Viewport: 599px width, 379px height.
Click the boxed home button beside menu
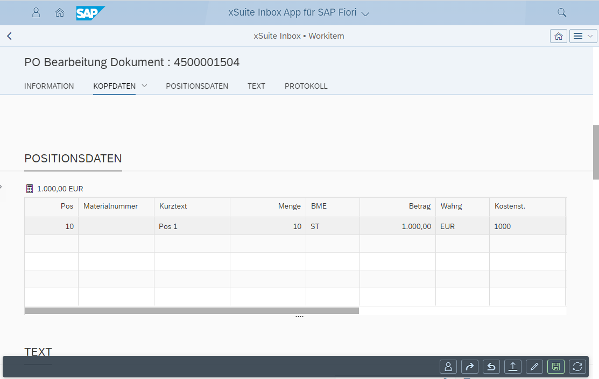pyautogui.click(x=558, y=36)
